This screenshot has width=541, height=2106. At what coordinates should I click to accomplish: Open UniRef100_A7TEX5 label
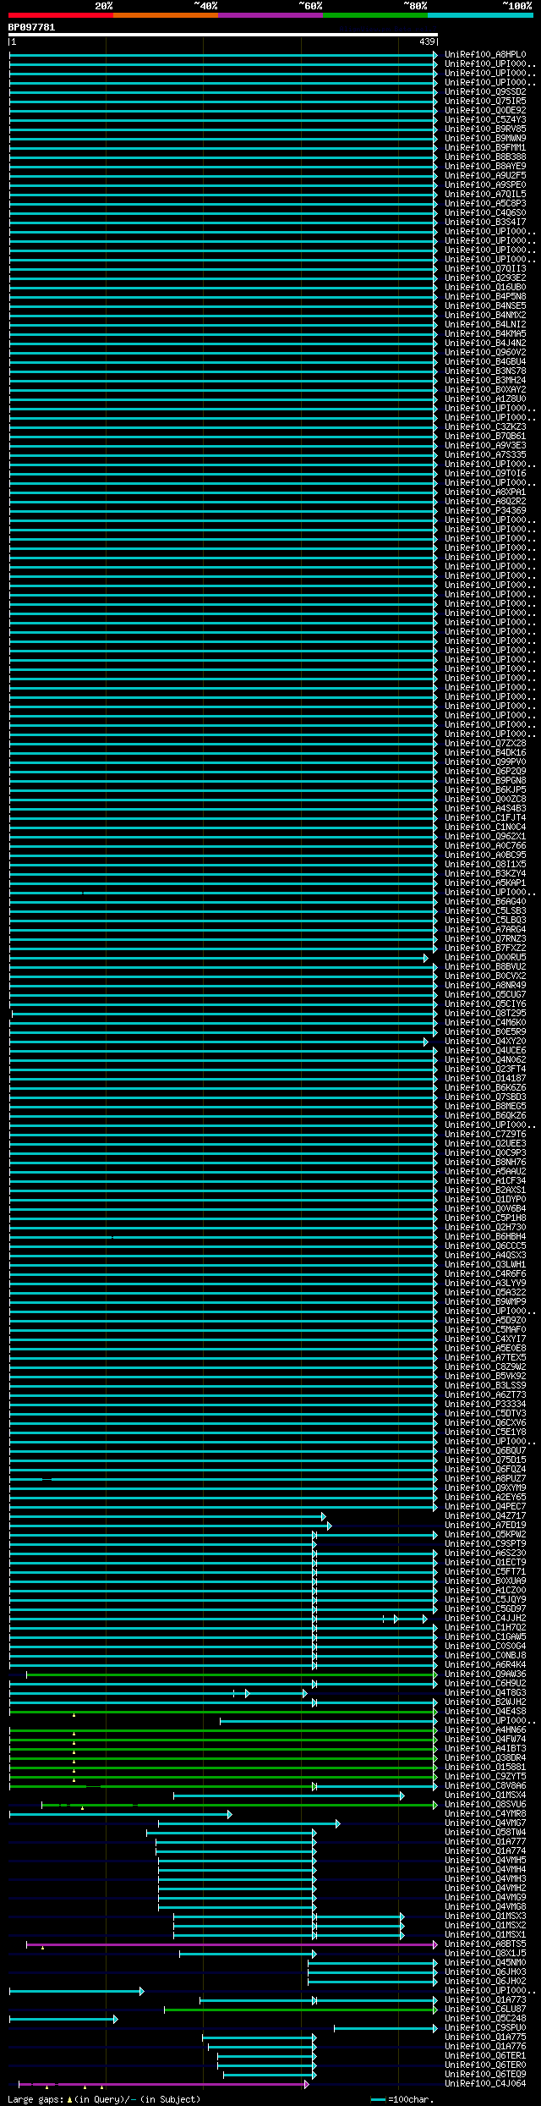[485, 1358]
